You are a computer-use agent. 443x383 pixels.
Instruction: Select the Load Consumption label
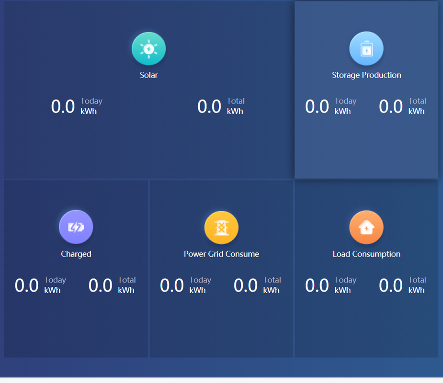tap(366, 254)
